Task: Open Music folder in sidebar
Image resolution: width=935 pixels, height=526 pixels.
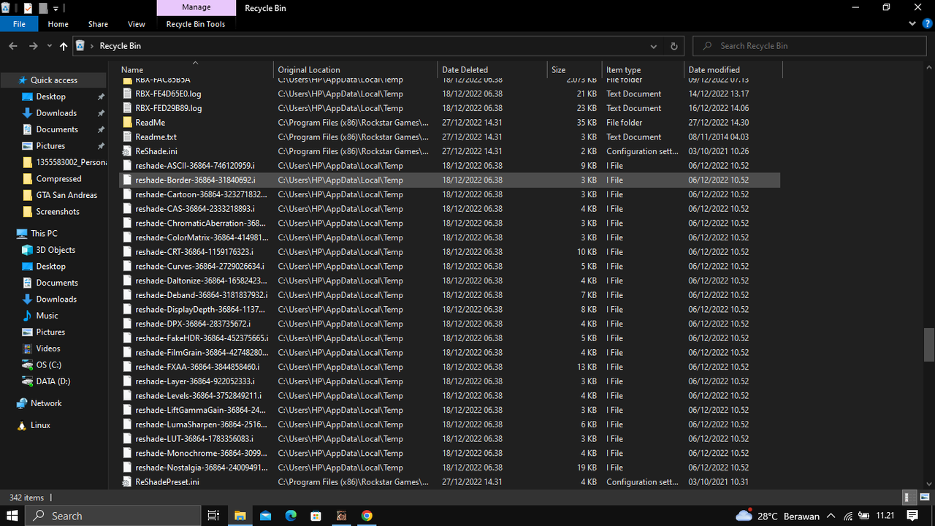Action: coord(47,316)
